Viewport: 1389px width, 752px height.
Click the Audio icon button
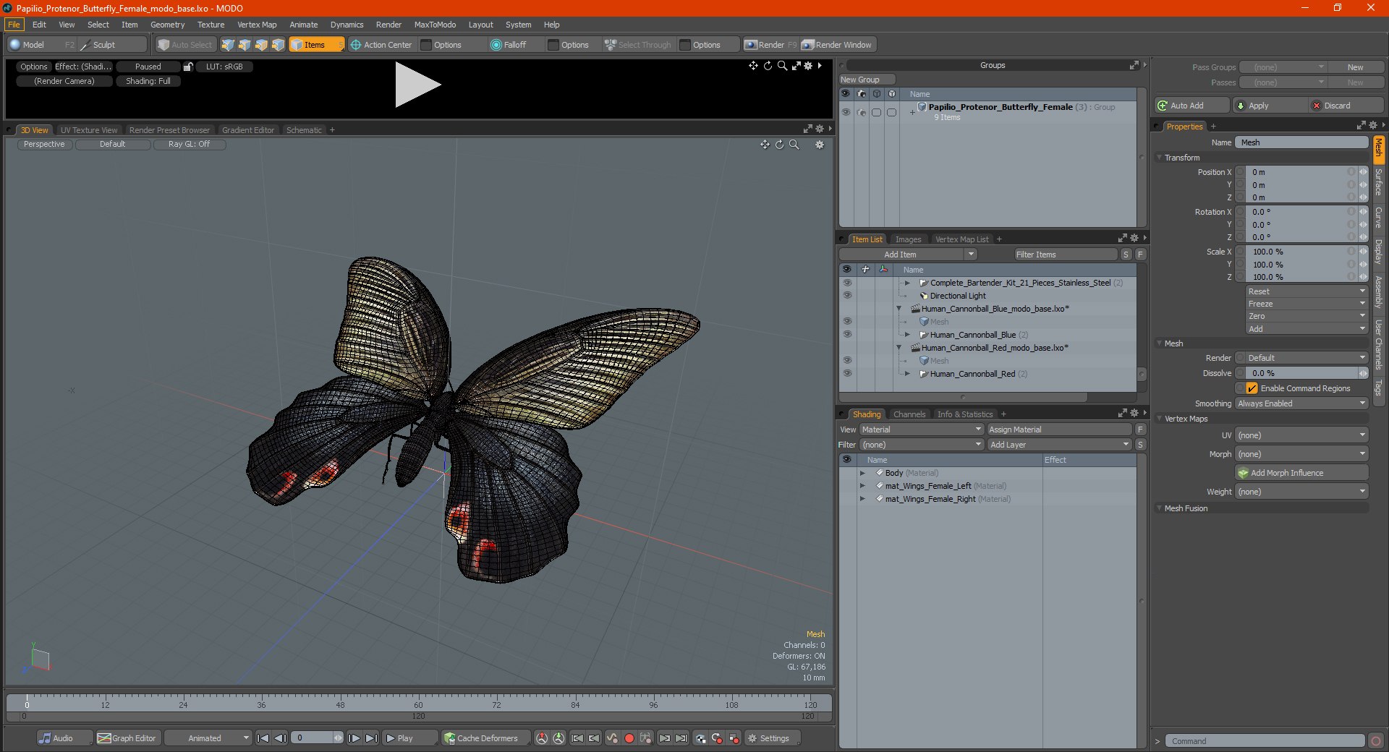46,738
